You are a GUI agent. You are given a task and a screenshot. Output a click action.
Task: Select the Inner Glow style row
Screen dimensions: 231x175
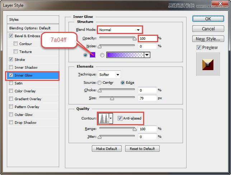(33, 76)
